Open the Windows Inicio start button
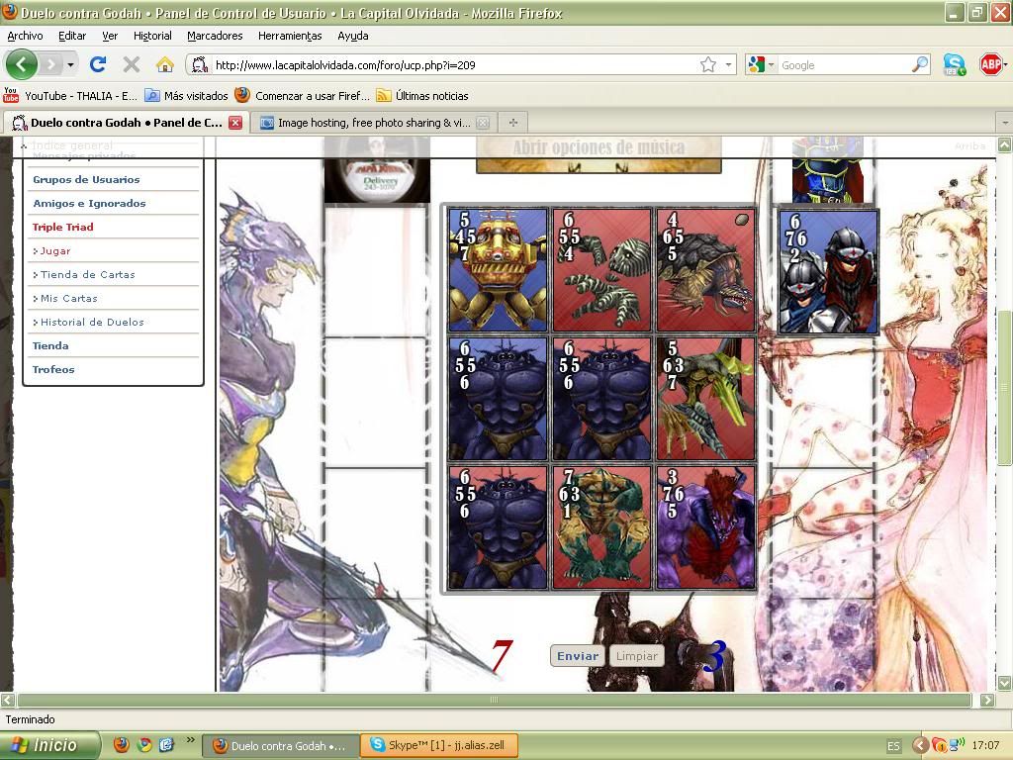Image resolution: width=1013 pixels, height=760 pixels. [x=50, y=746]
